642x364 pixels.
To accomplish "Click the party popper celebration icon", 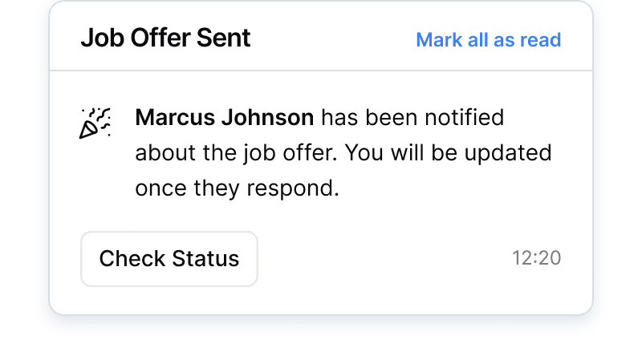I will click(x=95, y=122).
